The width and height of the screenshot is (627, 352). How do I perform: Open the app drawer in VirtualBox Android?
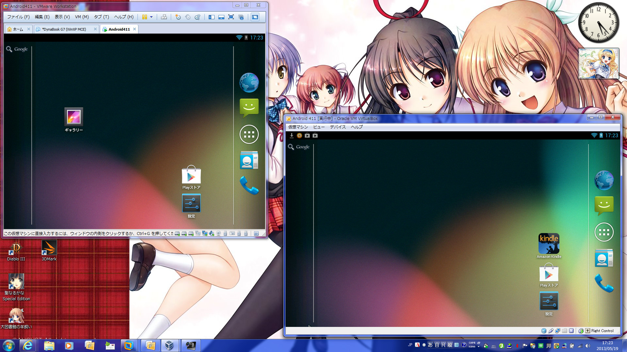(604, 232)
